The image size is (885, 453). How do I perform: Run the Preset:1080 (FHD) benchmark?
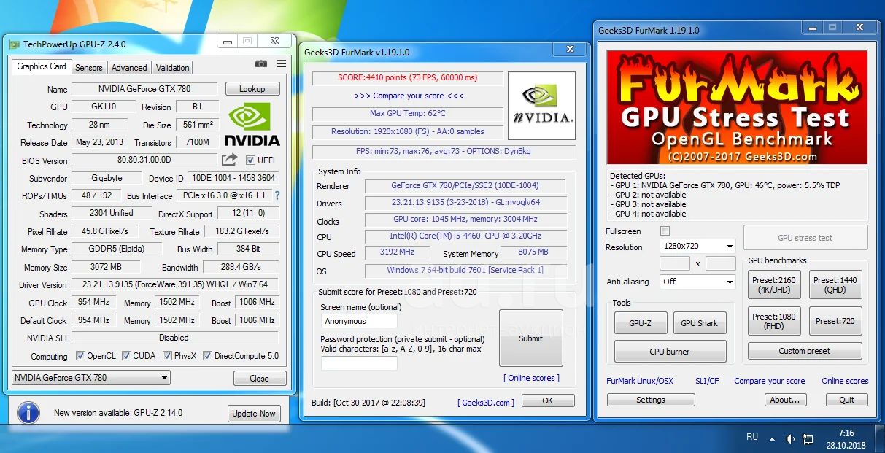click(x=774, y=321)
